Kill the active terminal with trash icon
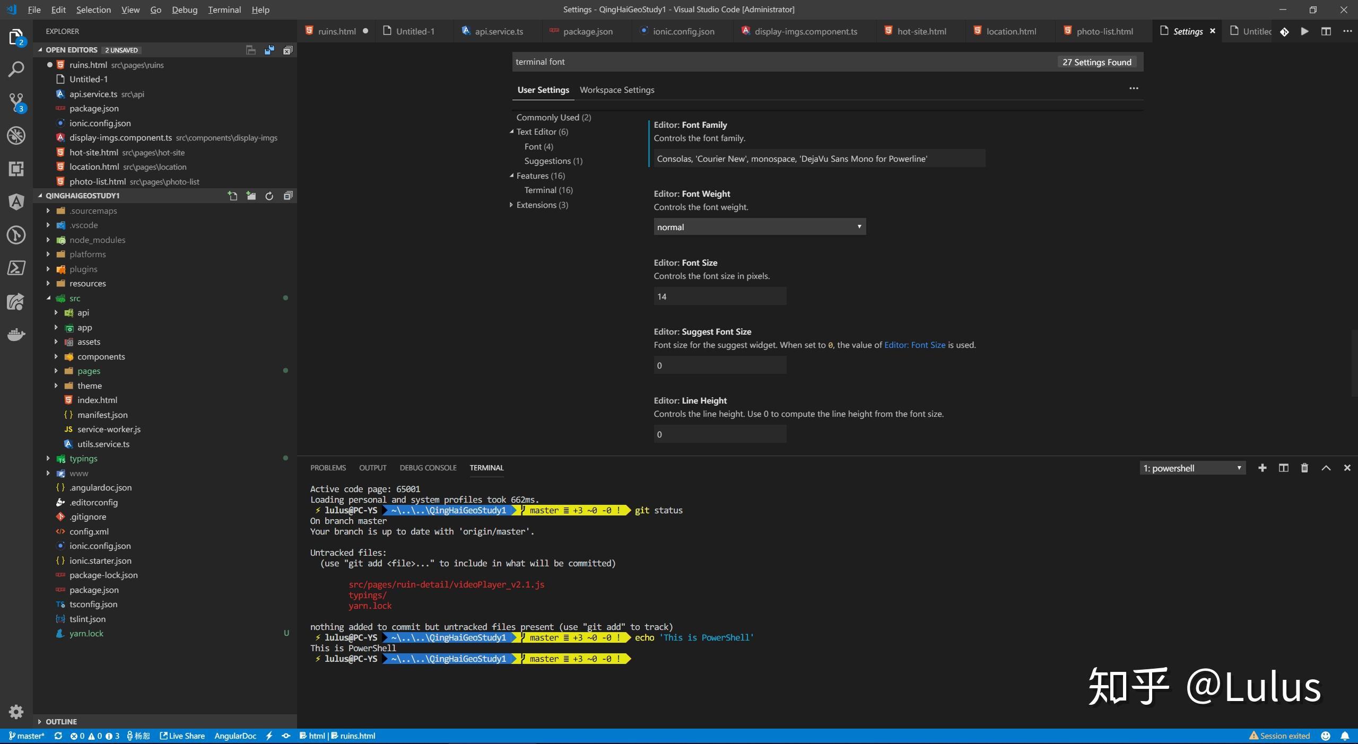 pos(1304,468)
